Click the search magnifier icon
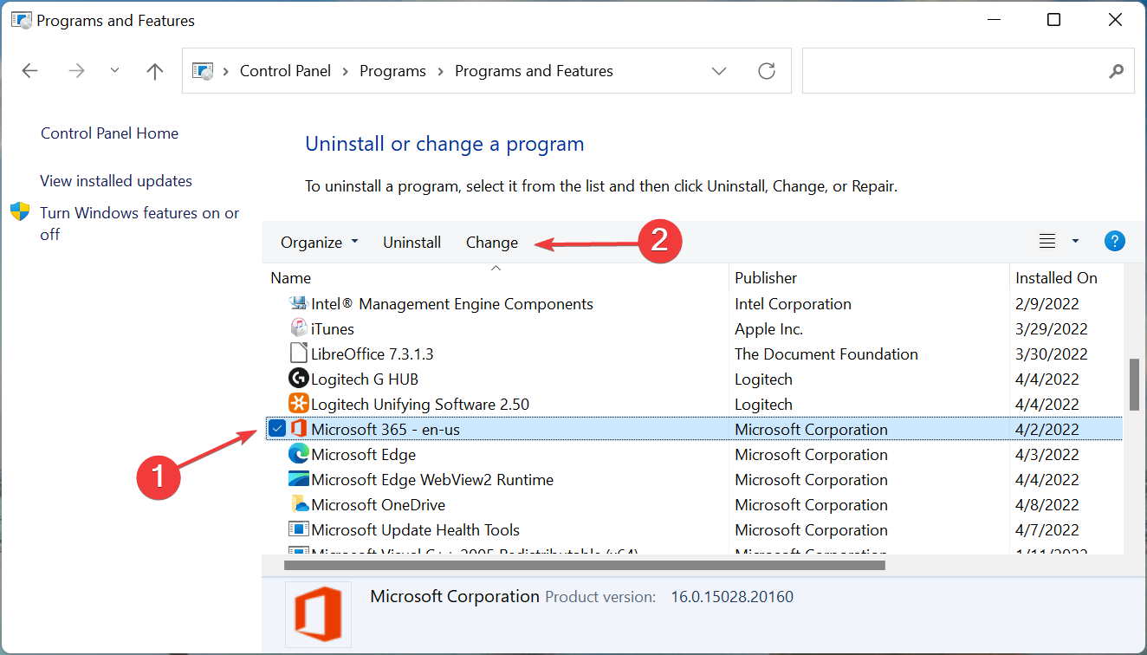Image resolution: width=1147 pixels, height=655 pixels. point(1116,70)
